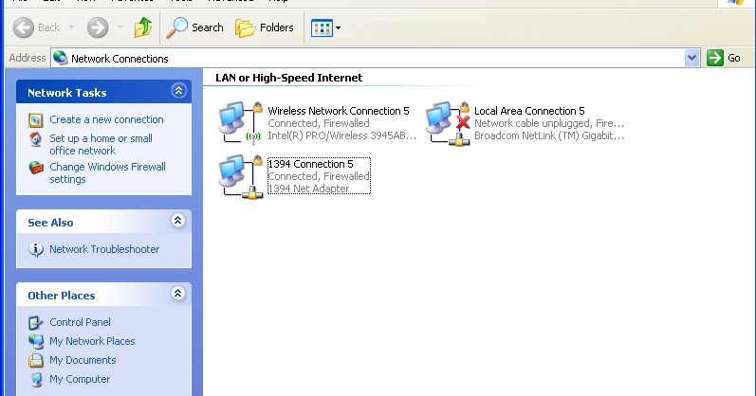Expand the Address bar dropdown
Screen dimensions: 756x396
click(691, 59)
